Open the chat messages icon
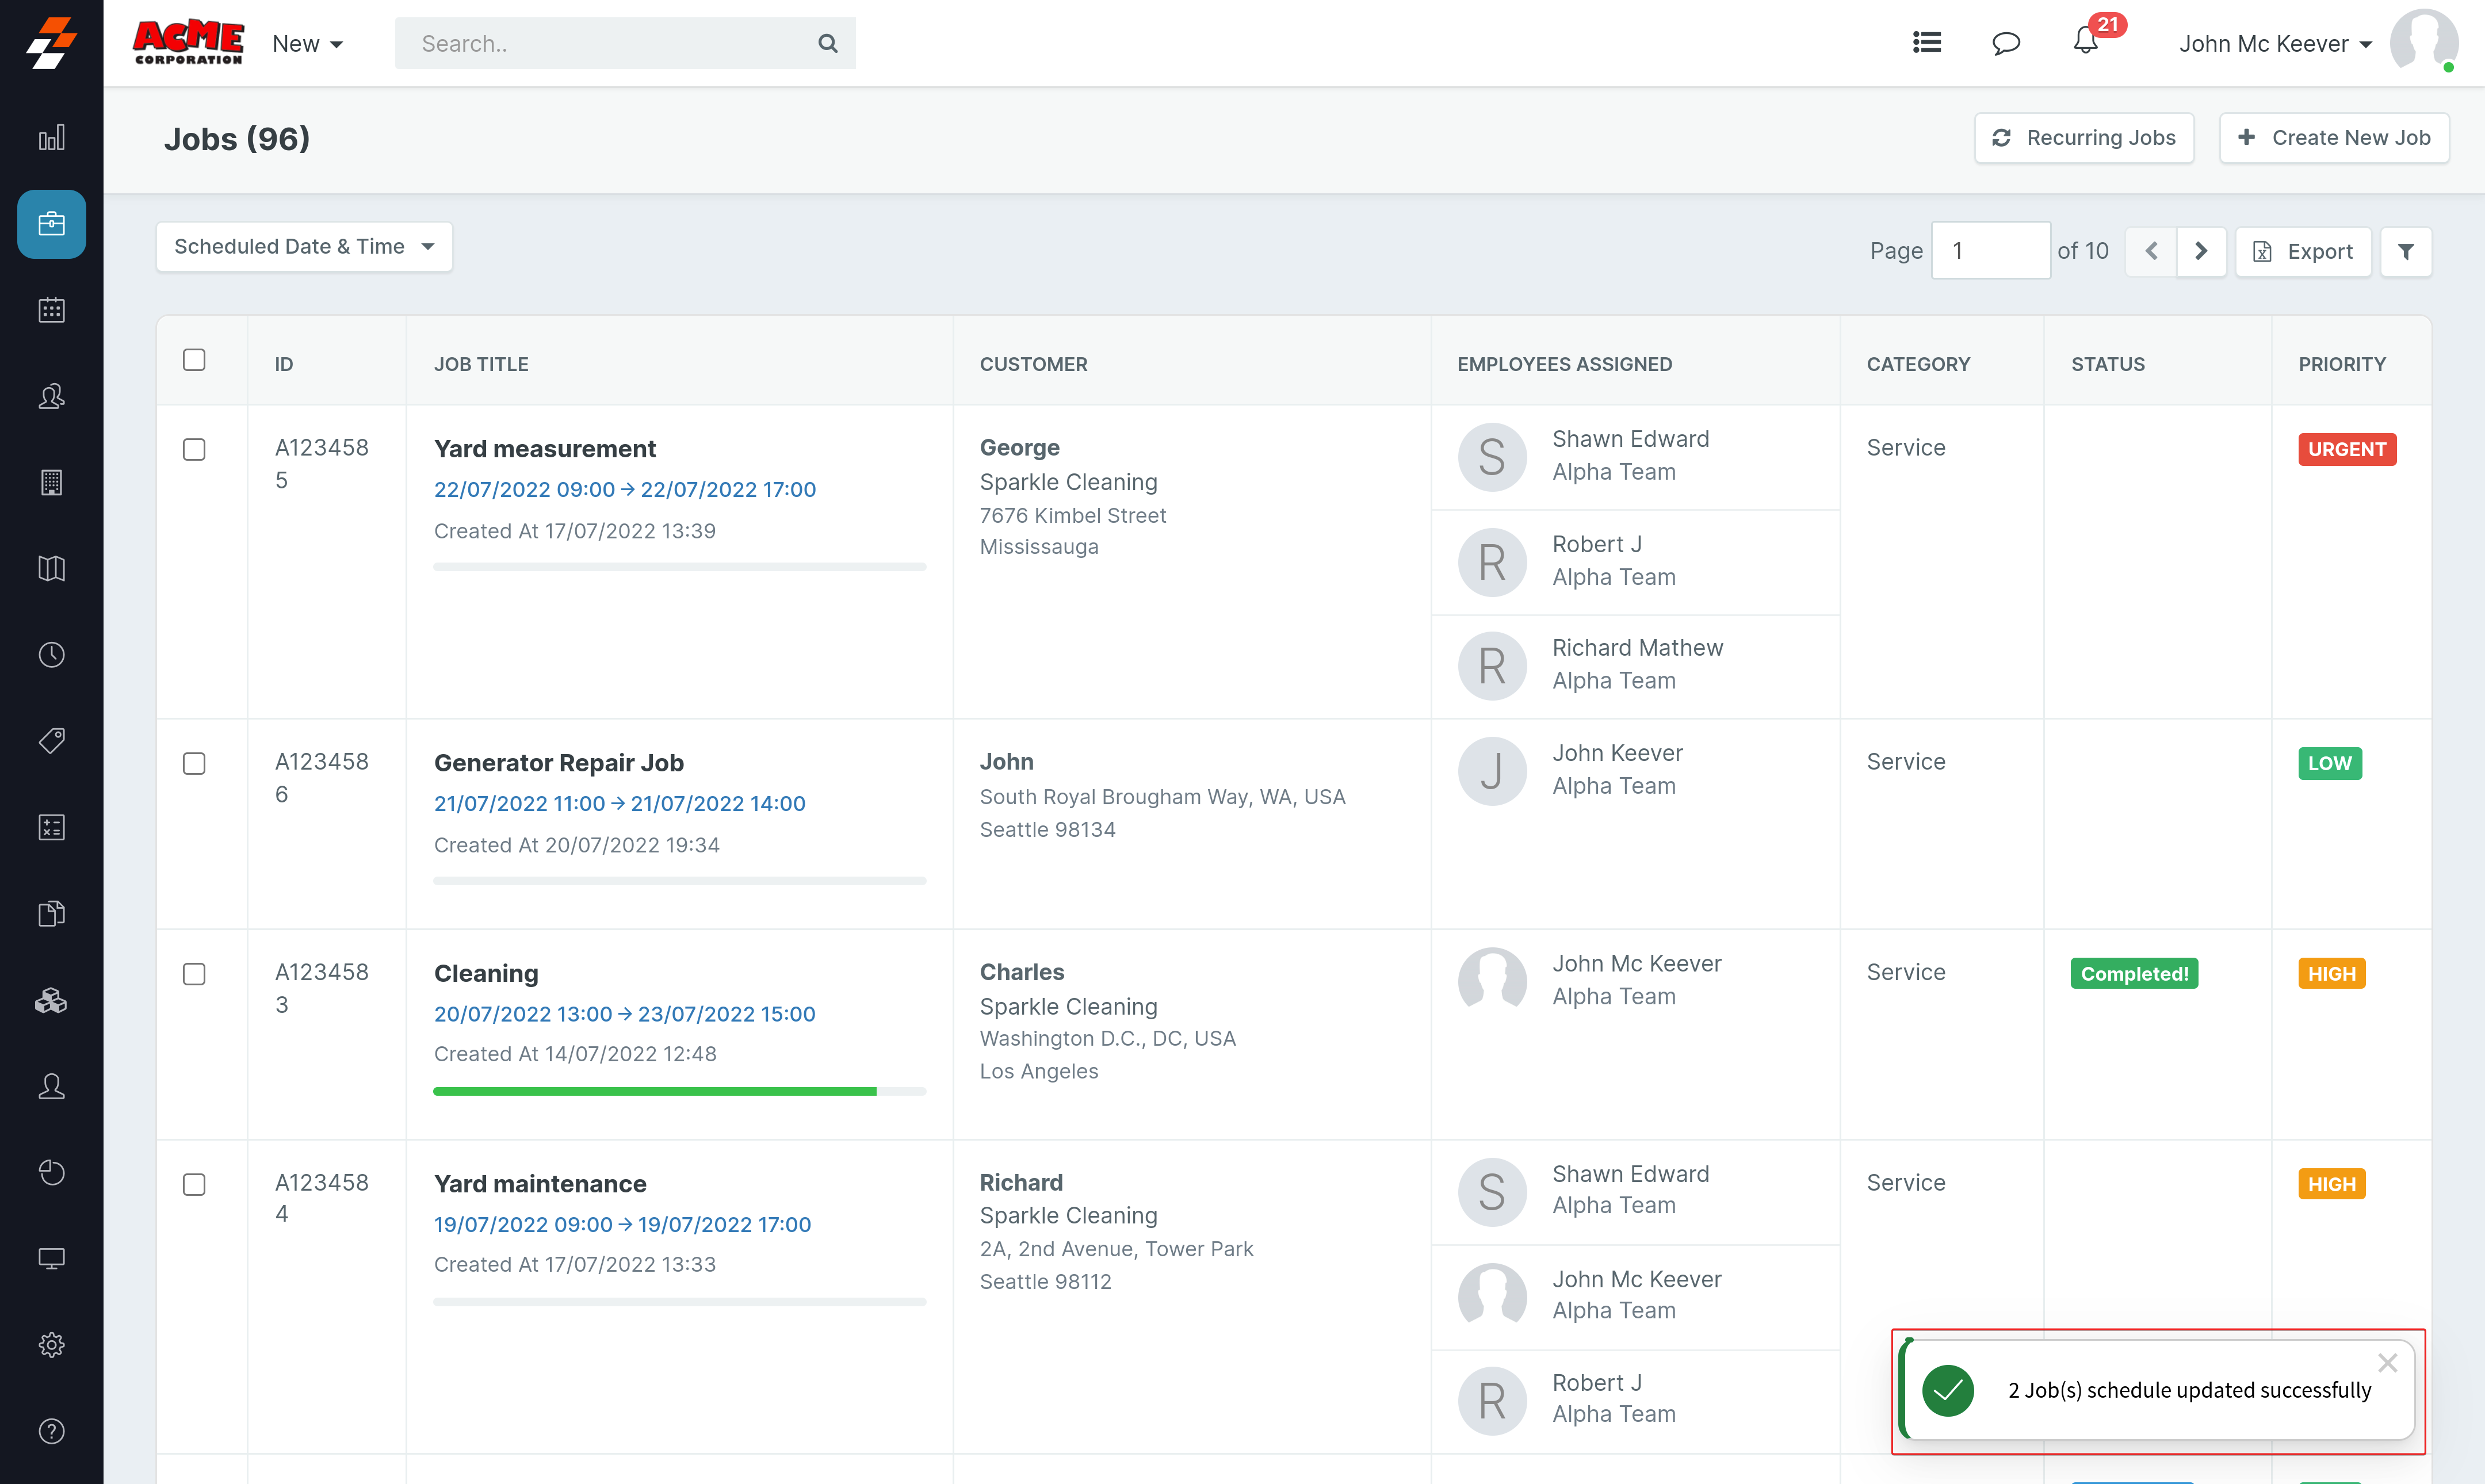2485x1484 pixels. click(2006, 43)
